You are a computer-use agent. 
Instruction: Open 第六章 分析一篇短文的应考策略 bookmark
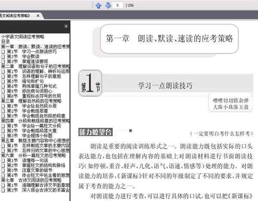click(x=34, y=155)
